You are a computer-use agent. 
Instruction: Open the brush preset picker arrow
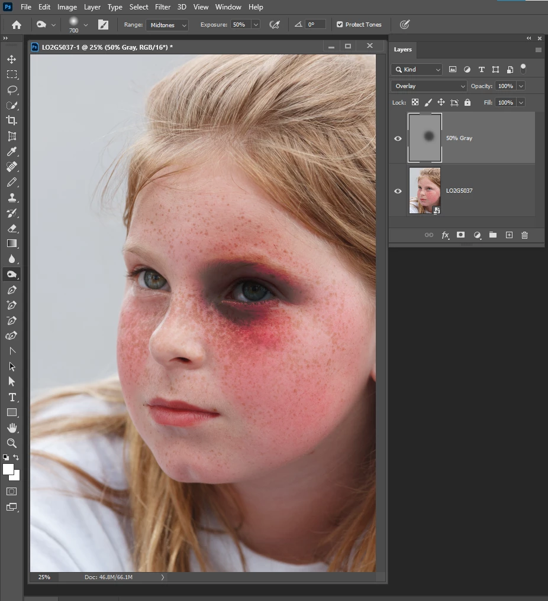click(x=86, y=25)
